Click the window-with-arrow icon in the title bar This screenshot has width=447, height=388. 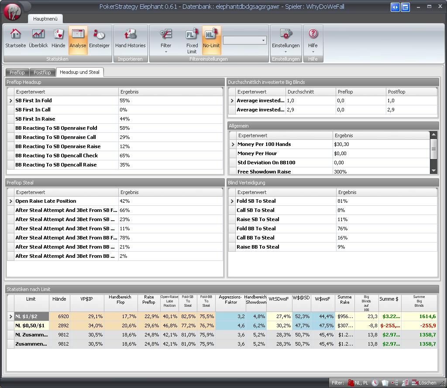pyautogui.click(x=405, y=7)
